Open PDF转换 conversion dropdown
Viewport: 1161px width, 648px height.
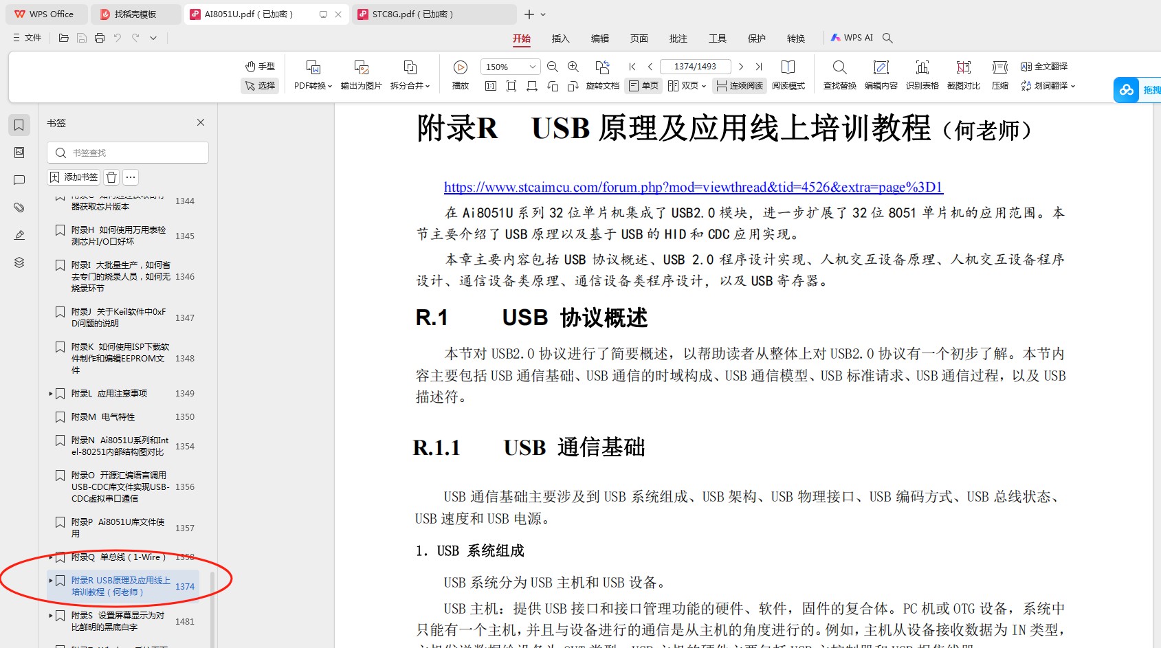pyautogui.click(x=313, y=75)
